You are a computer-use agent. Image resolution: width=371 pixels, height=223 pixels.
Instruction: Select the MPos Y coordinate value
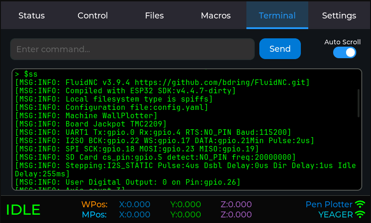[185, 215]
